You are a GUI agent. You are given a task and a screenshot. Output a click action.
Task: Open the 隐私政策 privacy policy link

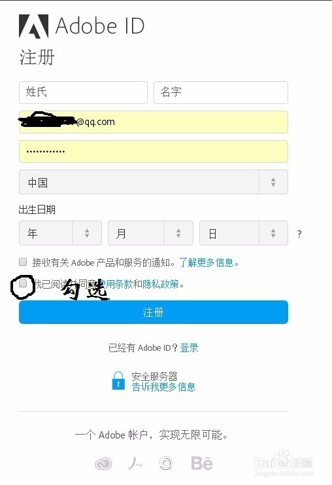point(161,283)
